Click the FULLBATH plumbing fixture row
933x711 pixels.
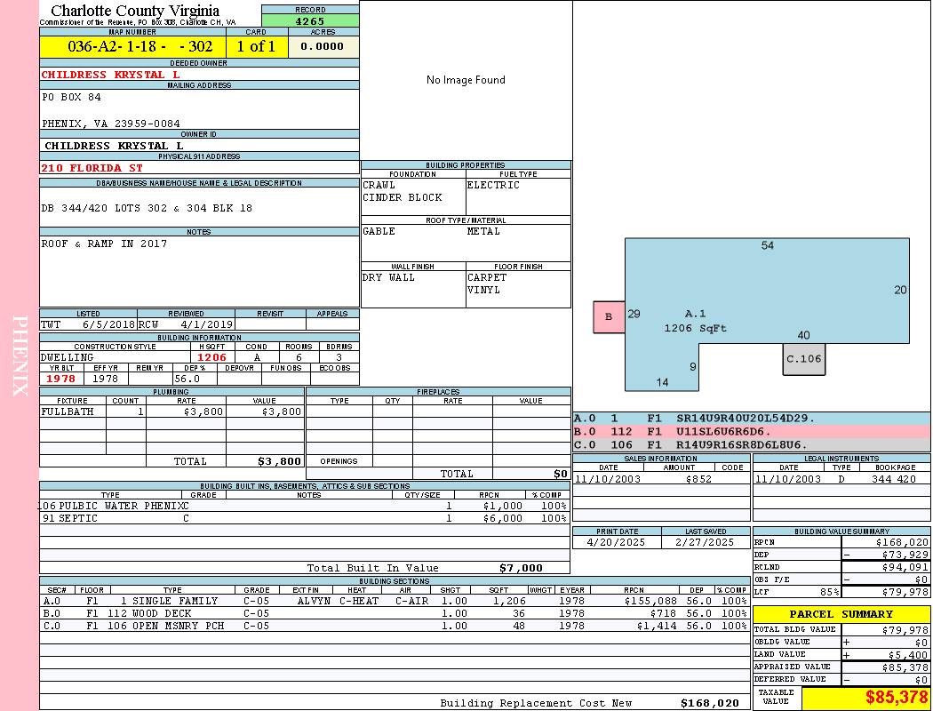pyautogui.click(x=171, y=411)
